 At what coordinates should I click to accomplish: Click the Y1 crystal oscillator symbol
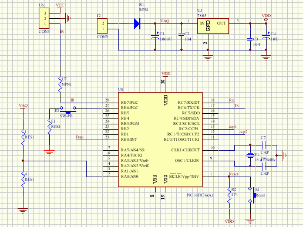click(250, 155)
